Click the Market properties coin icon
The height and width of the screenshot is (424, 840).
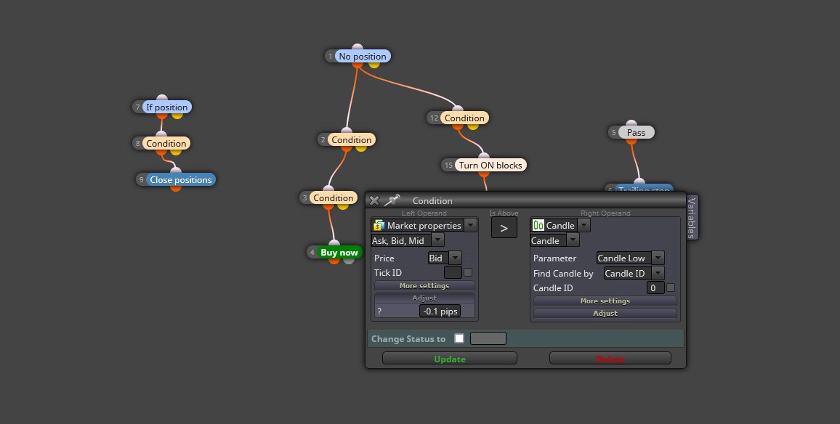379,225
